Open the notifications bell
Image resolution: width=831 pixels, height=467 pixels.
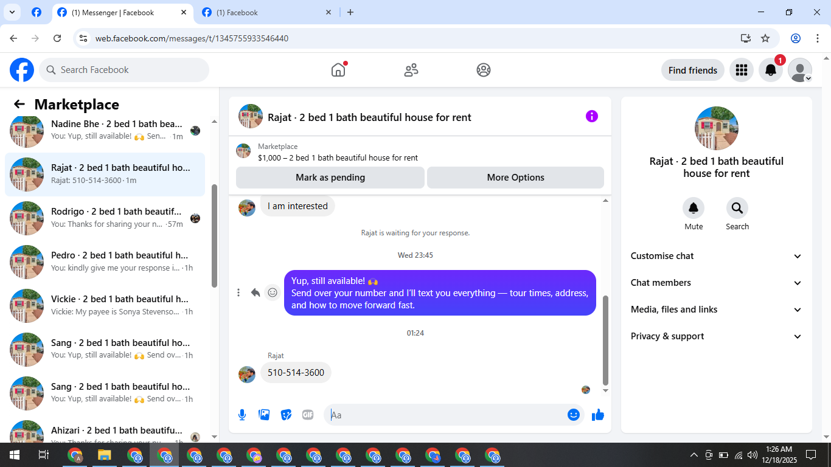(771, 70)
